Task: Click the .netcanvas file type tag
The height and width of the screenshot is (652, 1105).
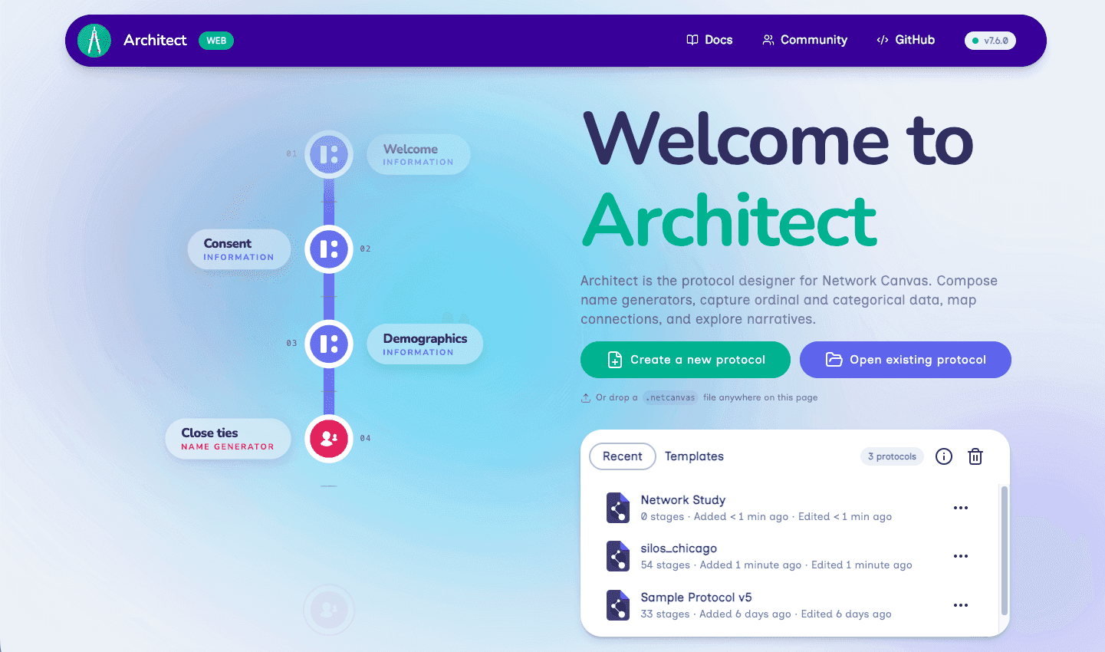Action: click(670, 397)
